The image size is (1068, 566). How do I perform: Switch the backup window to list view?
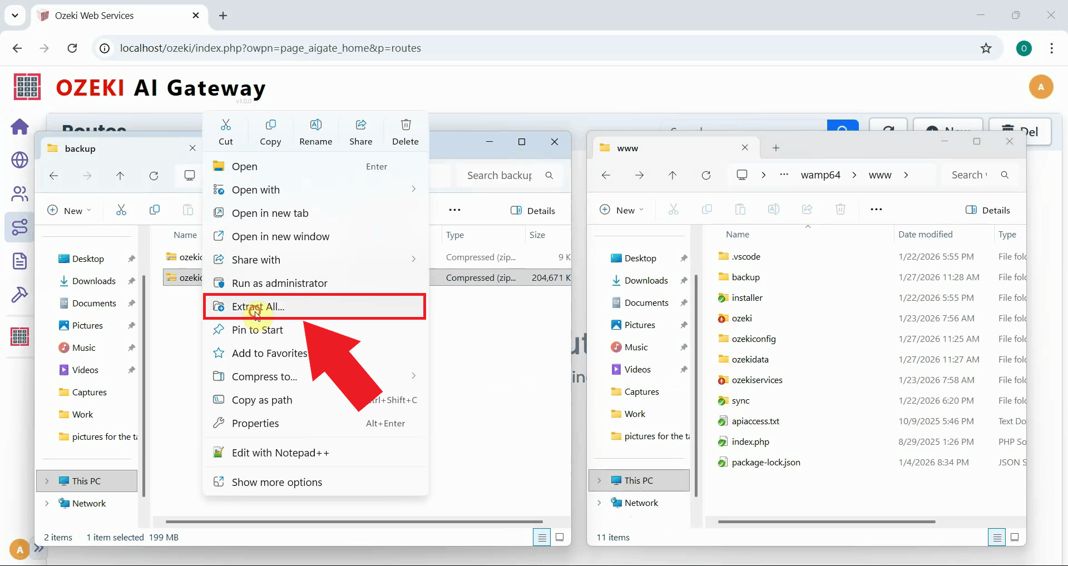541,537
